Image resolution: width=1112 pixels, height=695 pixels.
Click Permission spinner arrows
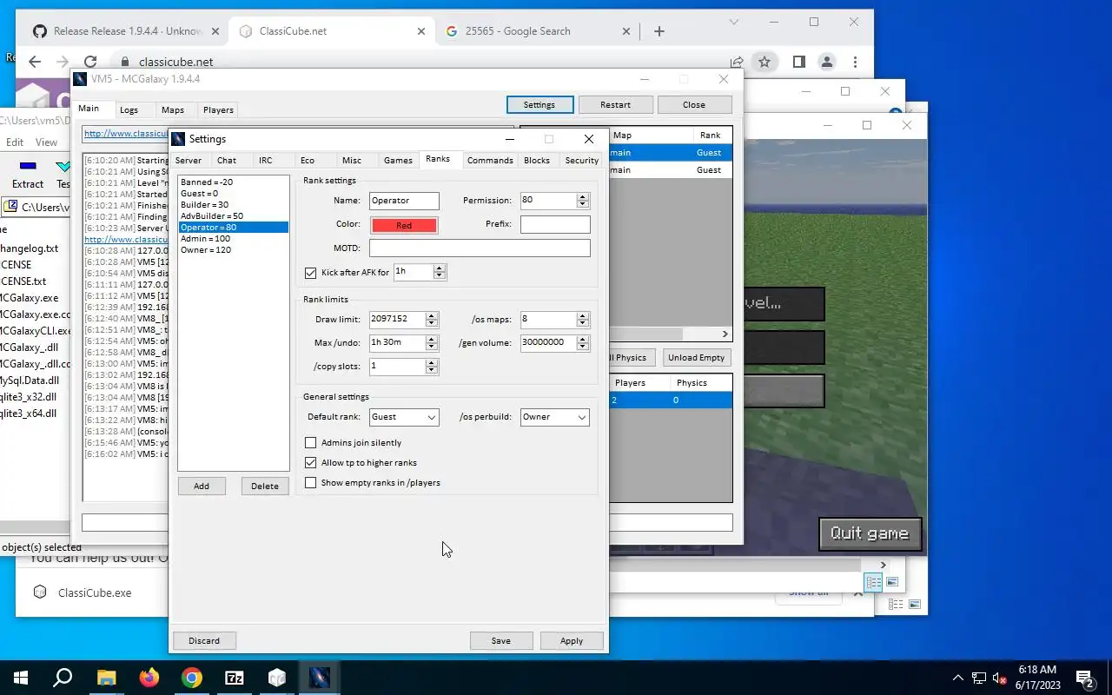pyautogui.click(x=583, y=201)
